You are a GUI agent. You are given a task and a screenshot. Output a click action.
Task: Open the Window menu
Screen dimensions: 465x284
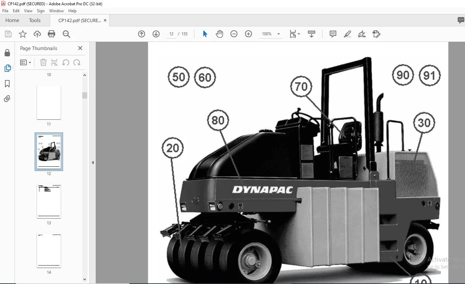tap(56, 11)
